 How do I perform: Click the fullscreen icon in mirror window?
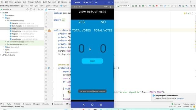coord(92,2)
